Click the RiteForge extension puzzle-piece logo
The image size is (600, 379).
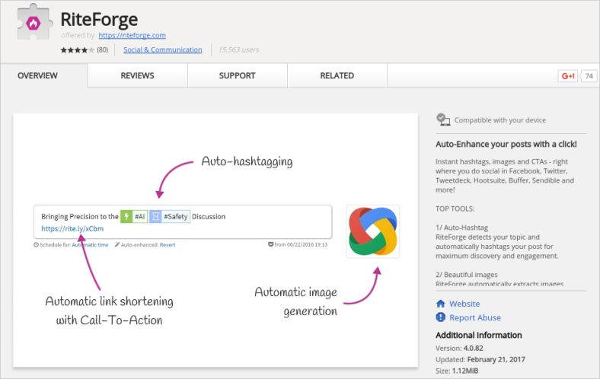[x=34, y=23]
